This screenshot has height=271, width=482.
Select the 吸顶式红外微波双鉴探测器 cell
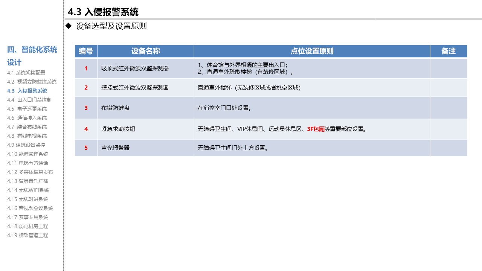point(135,69)
